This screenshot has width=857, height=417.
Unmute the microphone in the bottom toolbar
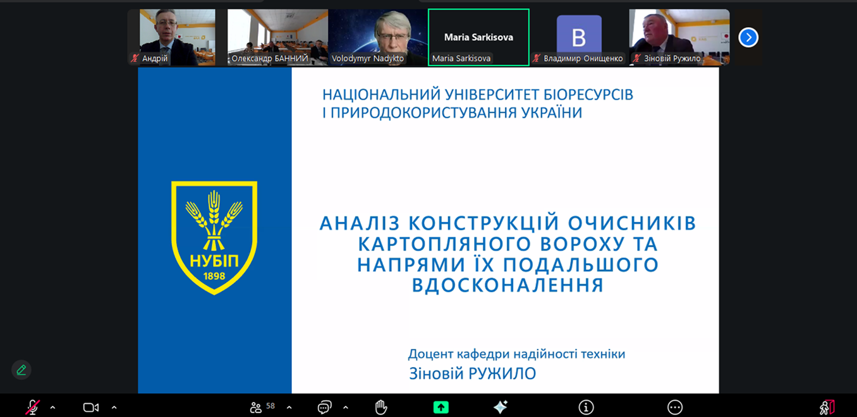33,408
